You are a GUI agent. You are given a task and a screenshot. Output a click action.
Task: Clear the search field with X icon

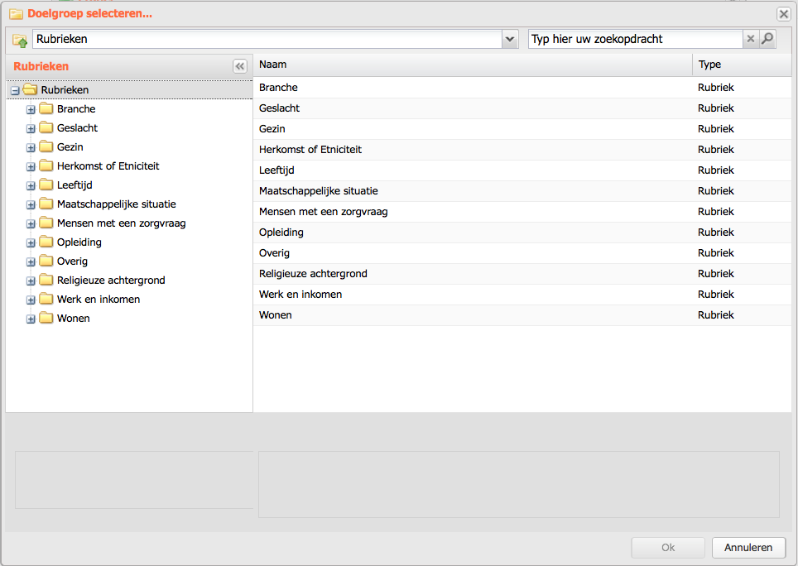point(750,39)
